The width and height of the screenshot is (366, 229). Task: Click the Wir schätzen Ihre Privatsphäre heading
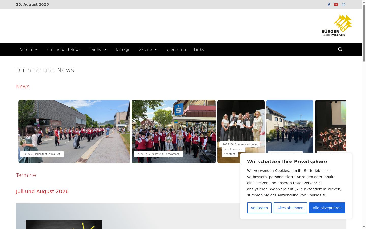pyautogui.click(x=287, y=162)
